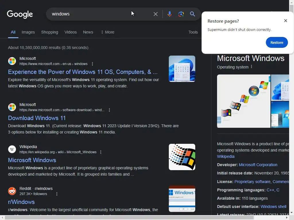Open Windows 7 desktop image in knowledge panel
Viewport: 294px width, 220px height.
point(280,115)
